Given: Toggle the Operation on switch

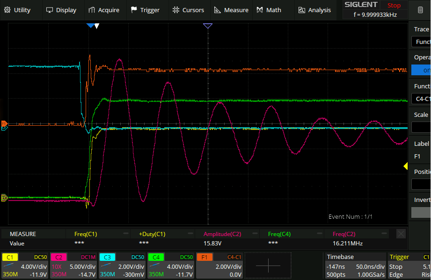Looking at the screenshot, I should (x=421, y=70).
